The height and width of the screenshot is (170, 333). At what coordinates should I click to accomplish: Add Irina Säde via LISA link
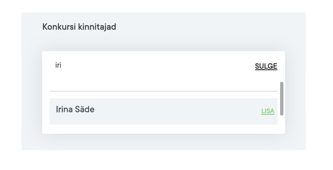click(268, 111)
